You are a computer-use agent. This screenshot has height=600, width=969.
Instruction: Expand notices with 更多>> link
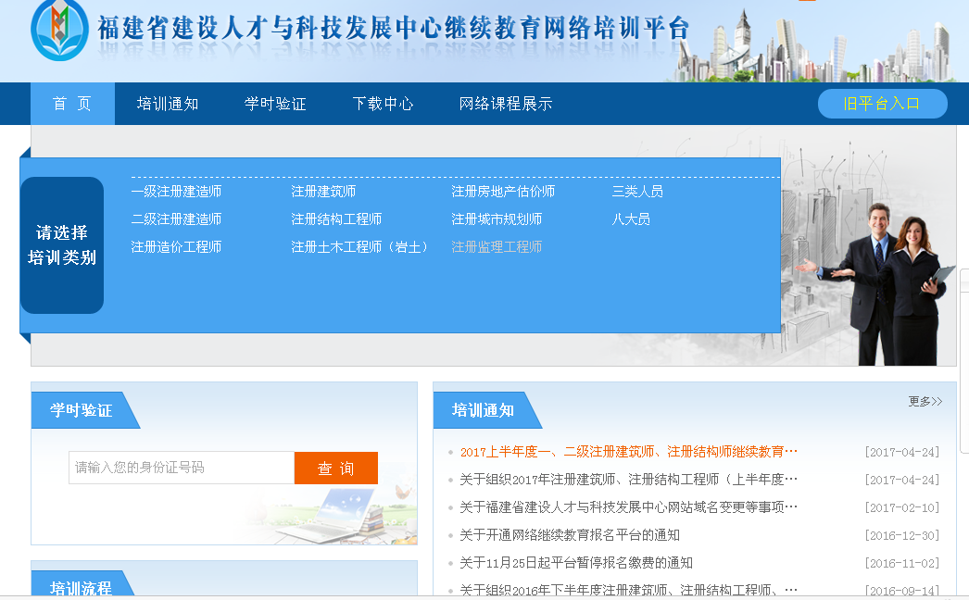coord(925,402)
